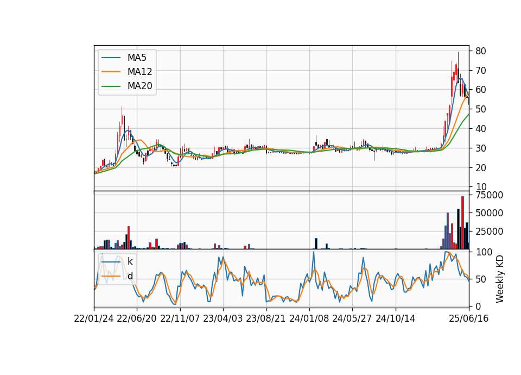
Task: Click the green MA20 legend line sample
Action: [111, 86]
